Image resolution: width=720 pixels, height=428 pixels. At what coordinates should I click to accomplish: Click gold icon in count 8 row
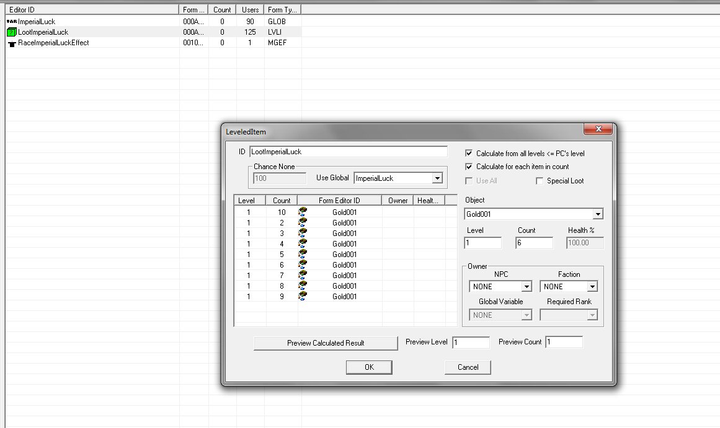pyautogui.click(x=302, y=286)
